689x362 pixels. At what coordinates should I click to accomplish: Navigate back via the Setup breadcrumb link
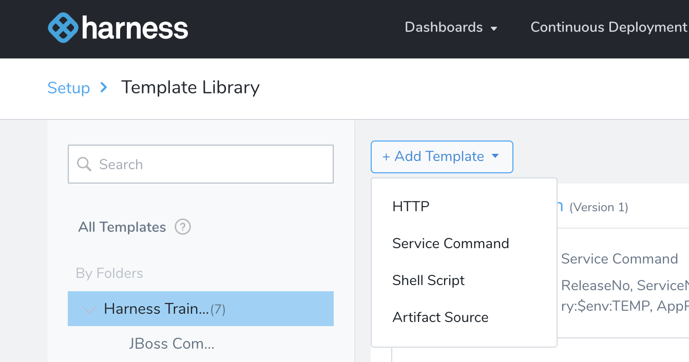(68, 88)
